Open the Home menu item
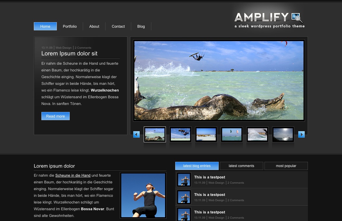The height and width of the screenshot is (221, 342). coord(45,27)
